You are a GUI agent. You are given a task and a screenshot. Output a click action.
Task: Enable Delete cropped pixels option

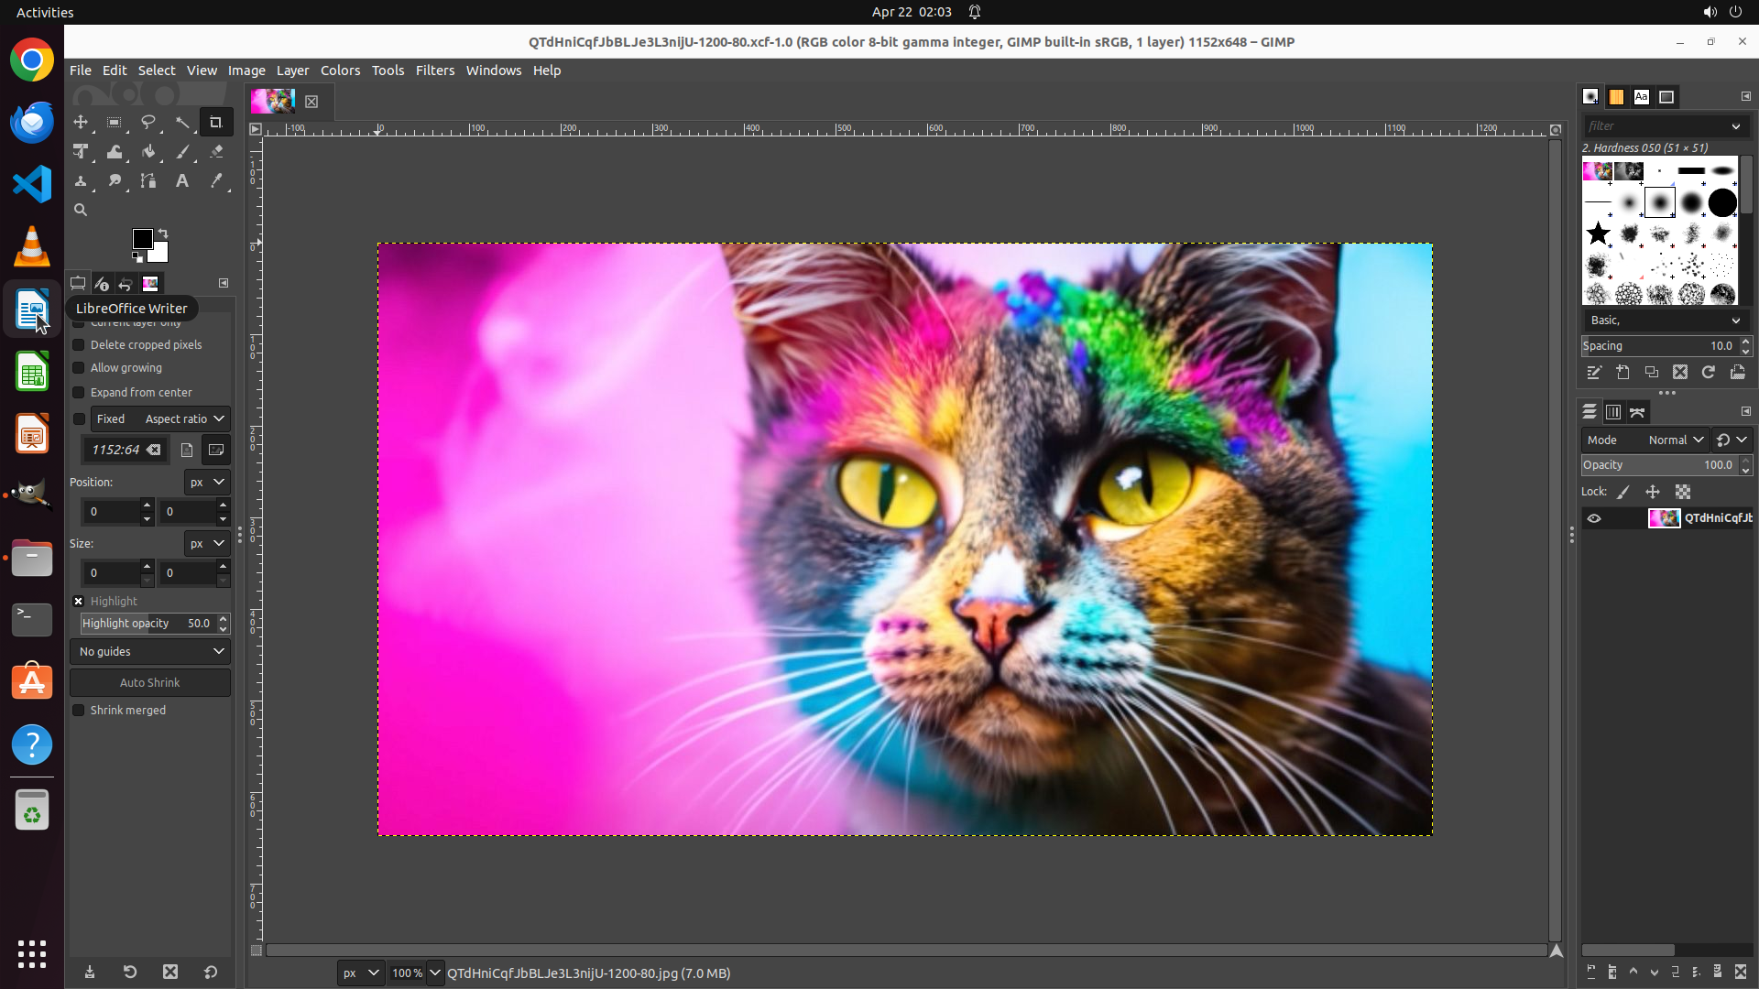point(79,345)
